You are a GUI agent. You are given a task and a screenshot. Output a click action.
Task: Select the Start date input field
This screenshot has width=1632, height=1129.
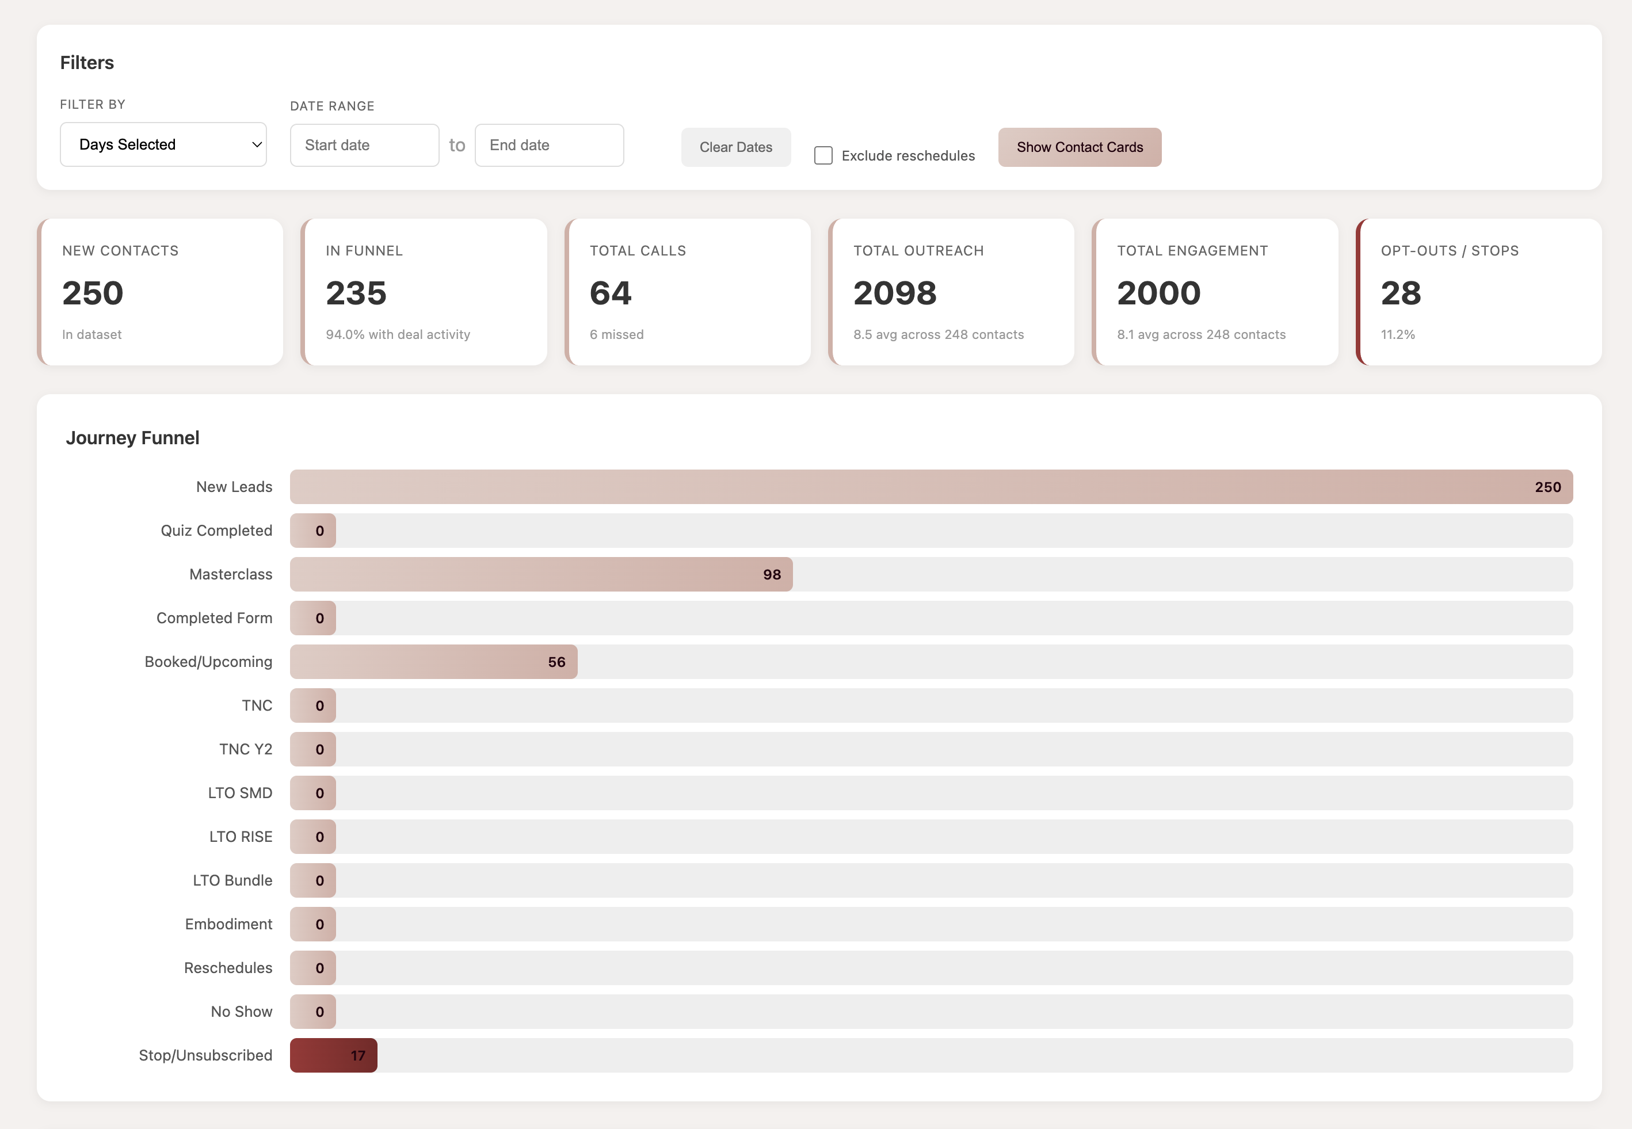[364, 144]
